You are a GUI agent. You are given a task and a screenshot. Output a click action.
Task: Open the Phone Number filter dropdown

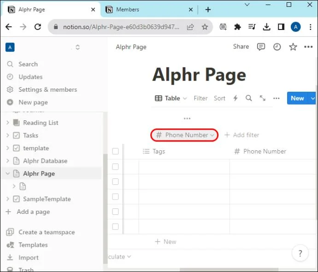(184, 135)
